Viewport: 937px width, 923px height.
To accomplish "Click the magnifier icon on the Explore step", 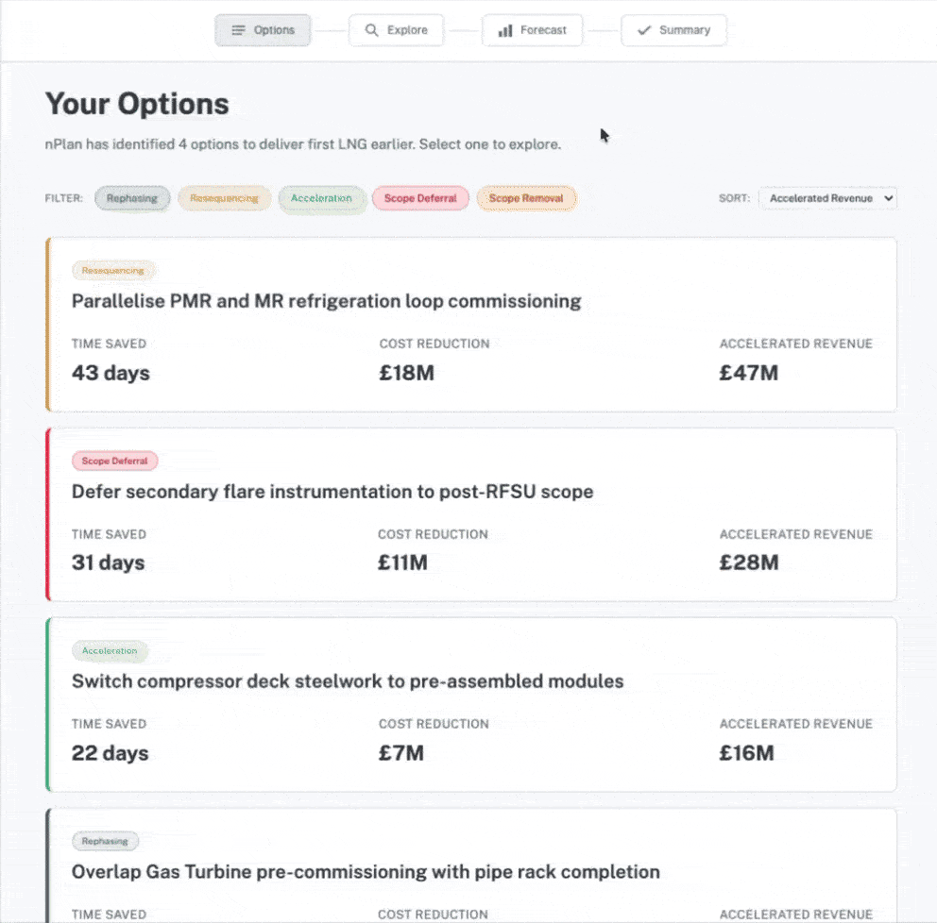I will pyautogui.click(x=370, y=30).
